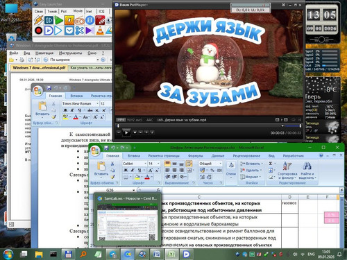Click the SamLab.ws browser preview thumbnail
The width and height of the screenshot is (347, 260).
pos(127,223)
